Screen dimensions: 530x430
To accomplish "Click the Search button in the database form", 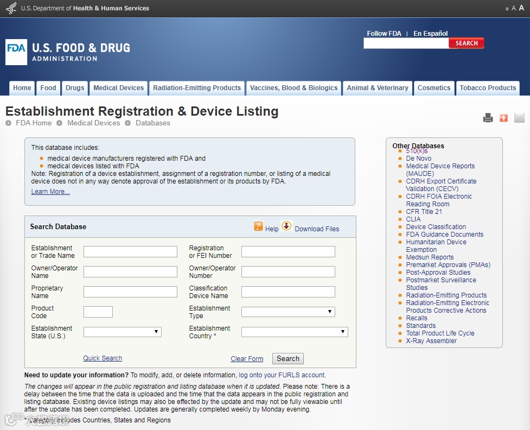I will tap(288, 359).
